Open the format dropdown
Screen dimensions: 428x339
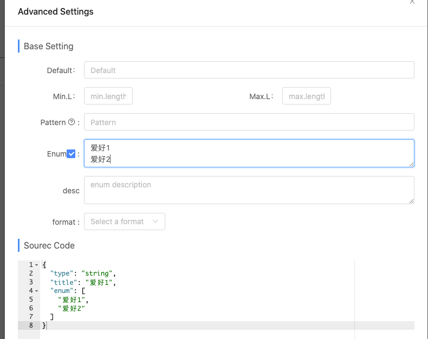click(124, 221)
